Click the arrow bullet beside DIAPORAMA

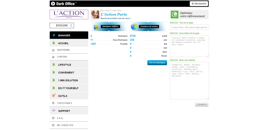(x=53, y=50)
